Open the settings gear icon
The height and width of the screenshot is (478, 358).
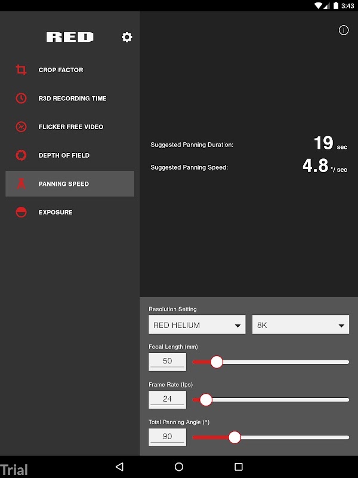click(x=127, y=37)
